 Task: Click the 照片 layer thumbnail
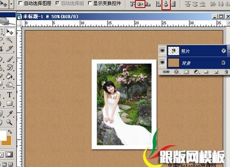173,51
